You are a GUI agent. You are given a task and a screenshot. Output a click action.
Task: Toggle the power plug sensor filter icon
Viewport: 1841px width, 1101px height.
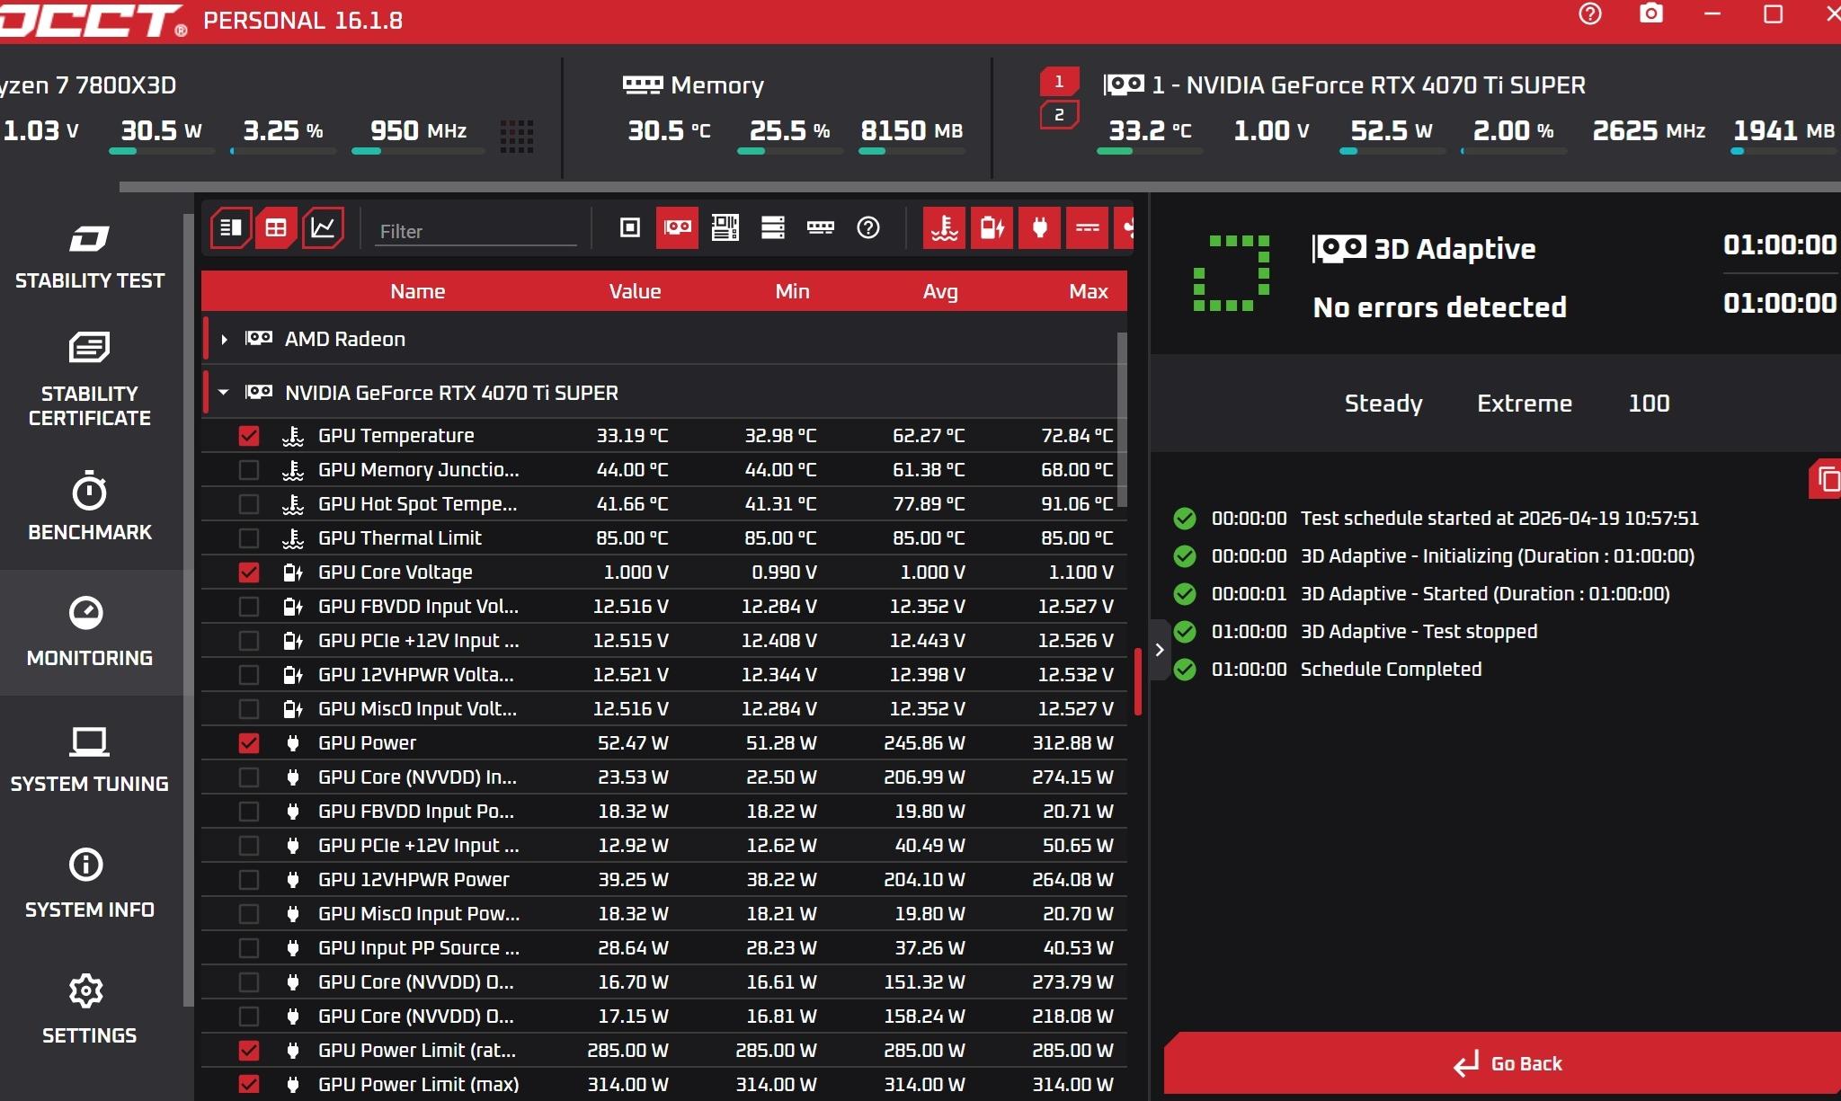(x=1039, y=227)
